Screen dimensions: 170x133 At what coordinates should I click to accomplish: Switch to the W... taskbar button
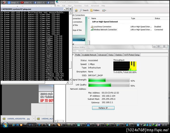tap(71, 125)
